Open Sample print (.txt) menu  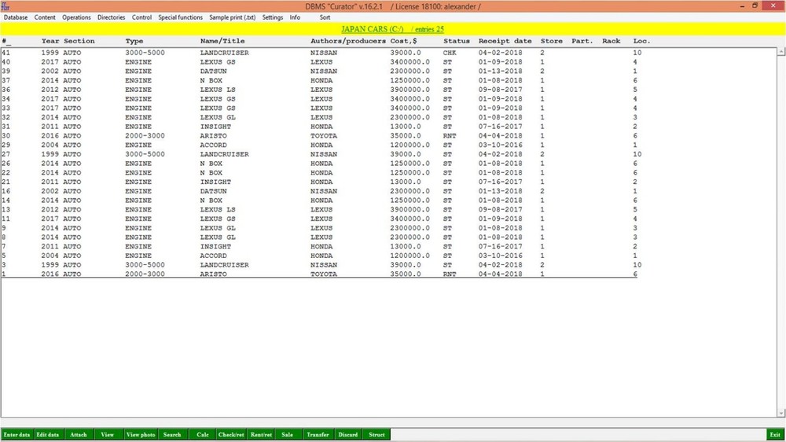(232, 17)
